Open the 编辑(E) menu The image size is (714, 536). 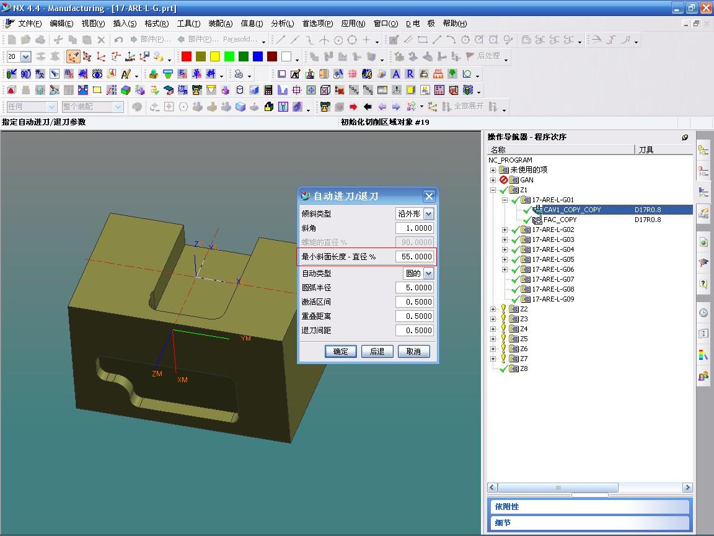point(61,24)
